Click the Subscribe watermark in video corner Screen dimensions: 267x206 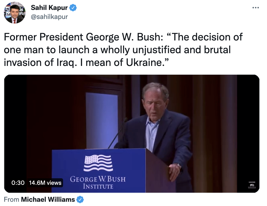coord(251,185)
